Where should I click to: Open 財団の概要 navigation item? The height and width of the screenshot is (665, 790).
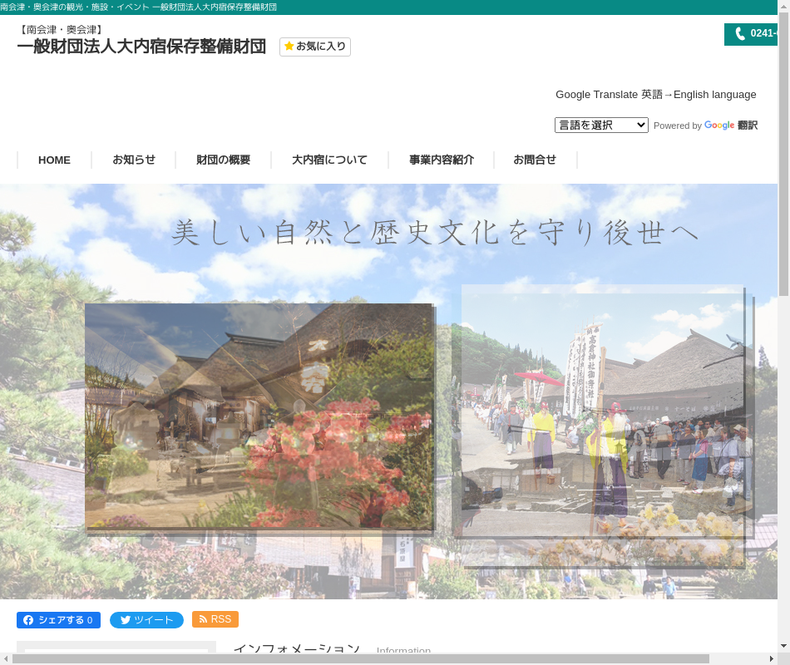tap(223, 160)
